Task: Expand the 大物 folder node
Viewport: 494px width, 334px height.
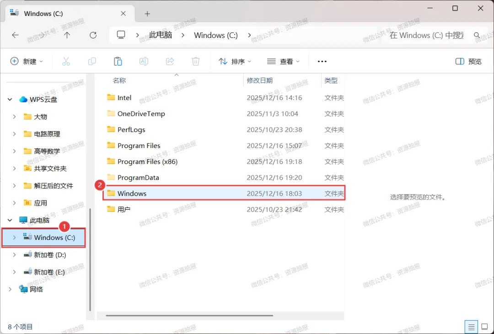Action: (x=14, y=117)
